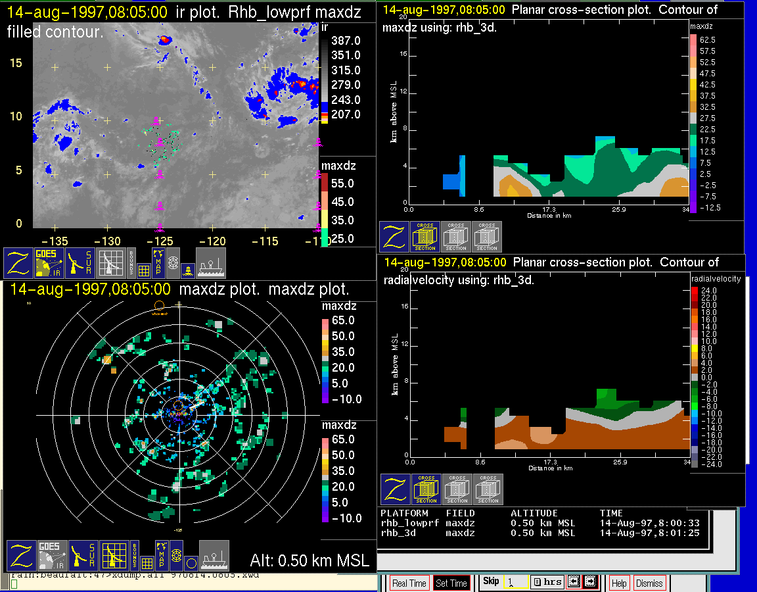Select yellow CROSS SECTION icon under maxdz contour
Image resolution: width=757 pixels, height=592 pixels.
(x=425, y=237)
